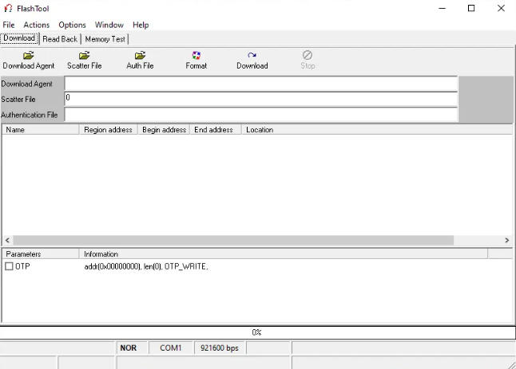Click into the Scatter File path field
This screenshot has height=369, width=516.
click(261, 100)
